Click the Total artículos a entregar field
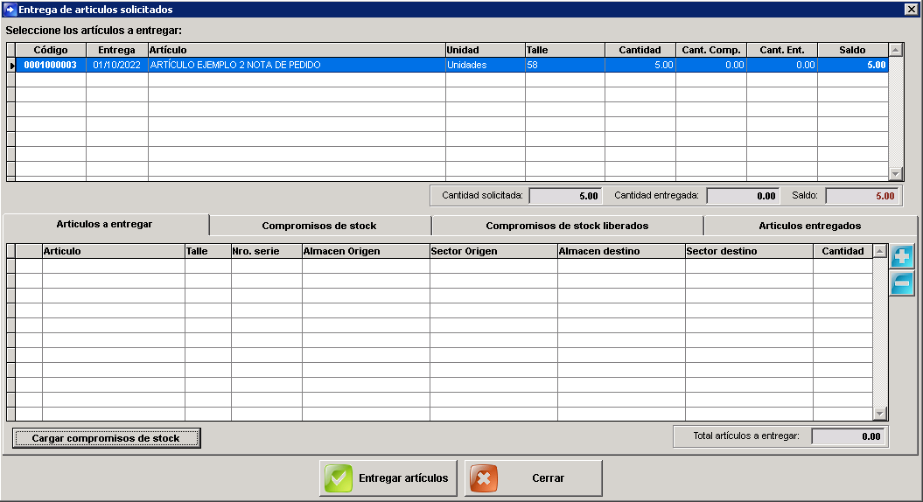The image size is (923, 502). click(x=848, y=436)
